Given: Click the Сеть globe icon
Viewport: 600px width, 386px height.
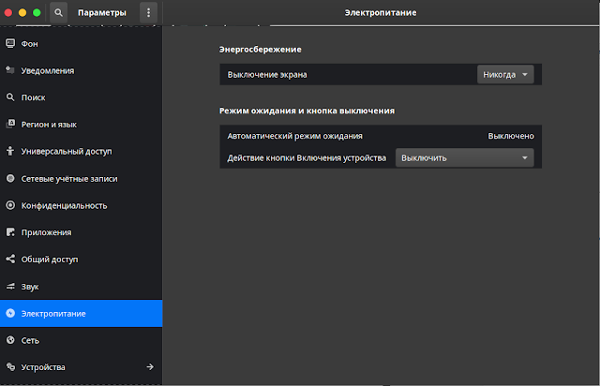Looking at the screenshot, I should pos(10,340).
